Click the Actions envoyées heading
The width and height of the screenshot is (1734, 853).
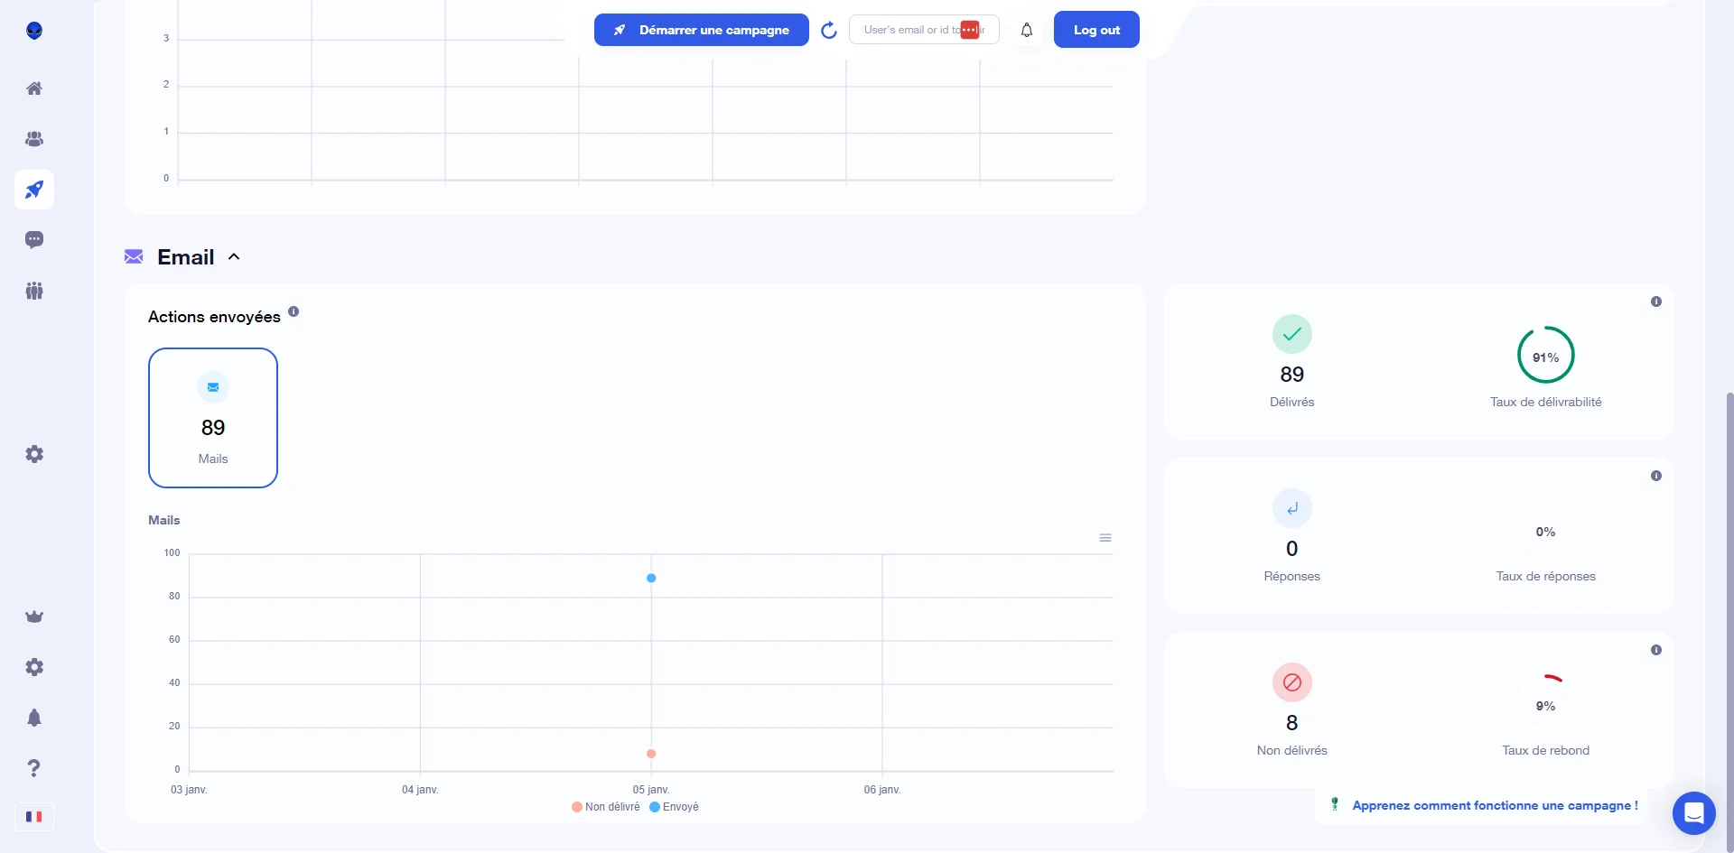214,317
